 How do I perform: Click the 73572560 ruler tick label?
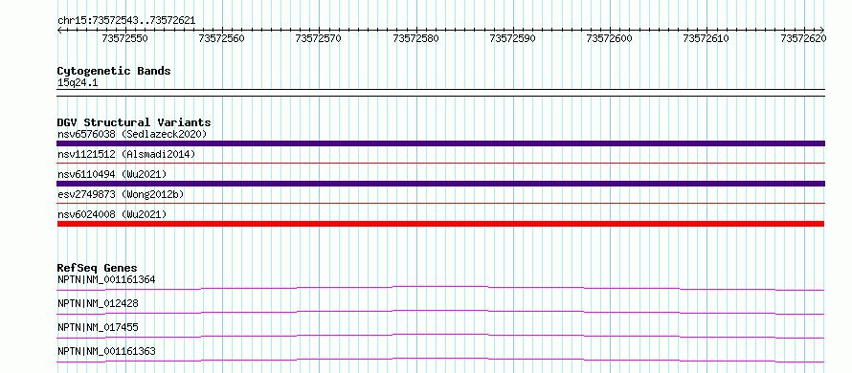tap(222, 38)
